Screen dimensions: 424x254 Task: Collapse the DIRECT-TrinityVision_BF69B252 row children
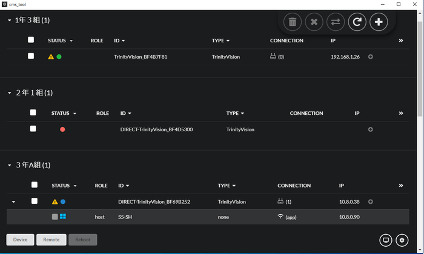[x=13, y=202]
